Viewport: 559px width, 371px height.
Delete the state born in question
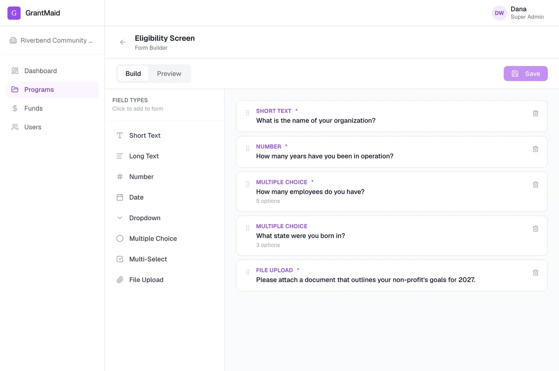click(536, 229)
